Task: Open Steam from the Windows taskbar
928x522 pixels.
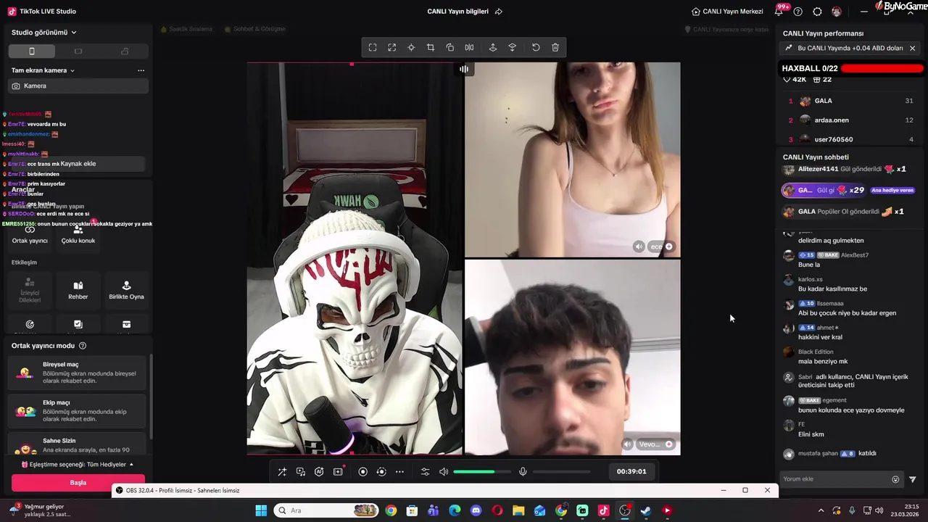Action: click(x=646, y=510)
